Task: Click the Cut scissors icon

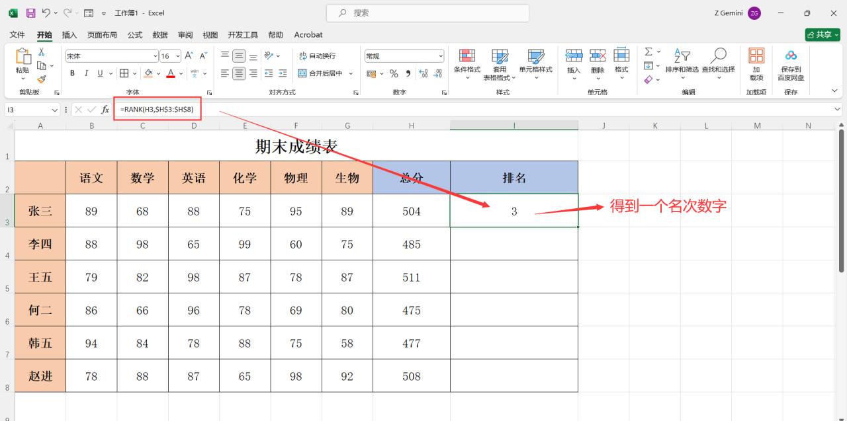Action: [42, 52]
